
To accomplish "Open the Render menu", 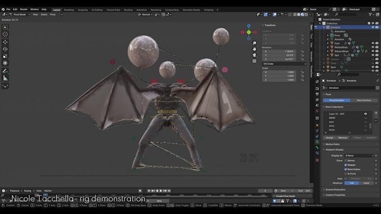I will point(24,9).
